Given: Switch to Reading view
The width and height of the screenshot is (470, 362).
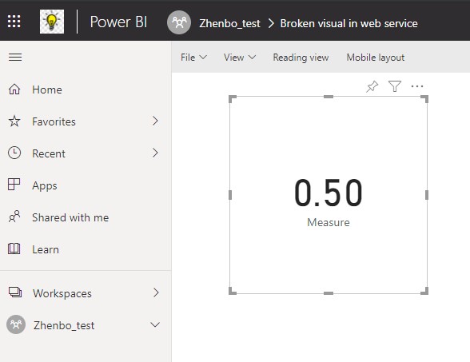Looking at the screenshot, I should [x=301, y=58].
